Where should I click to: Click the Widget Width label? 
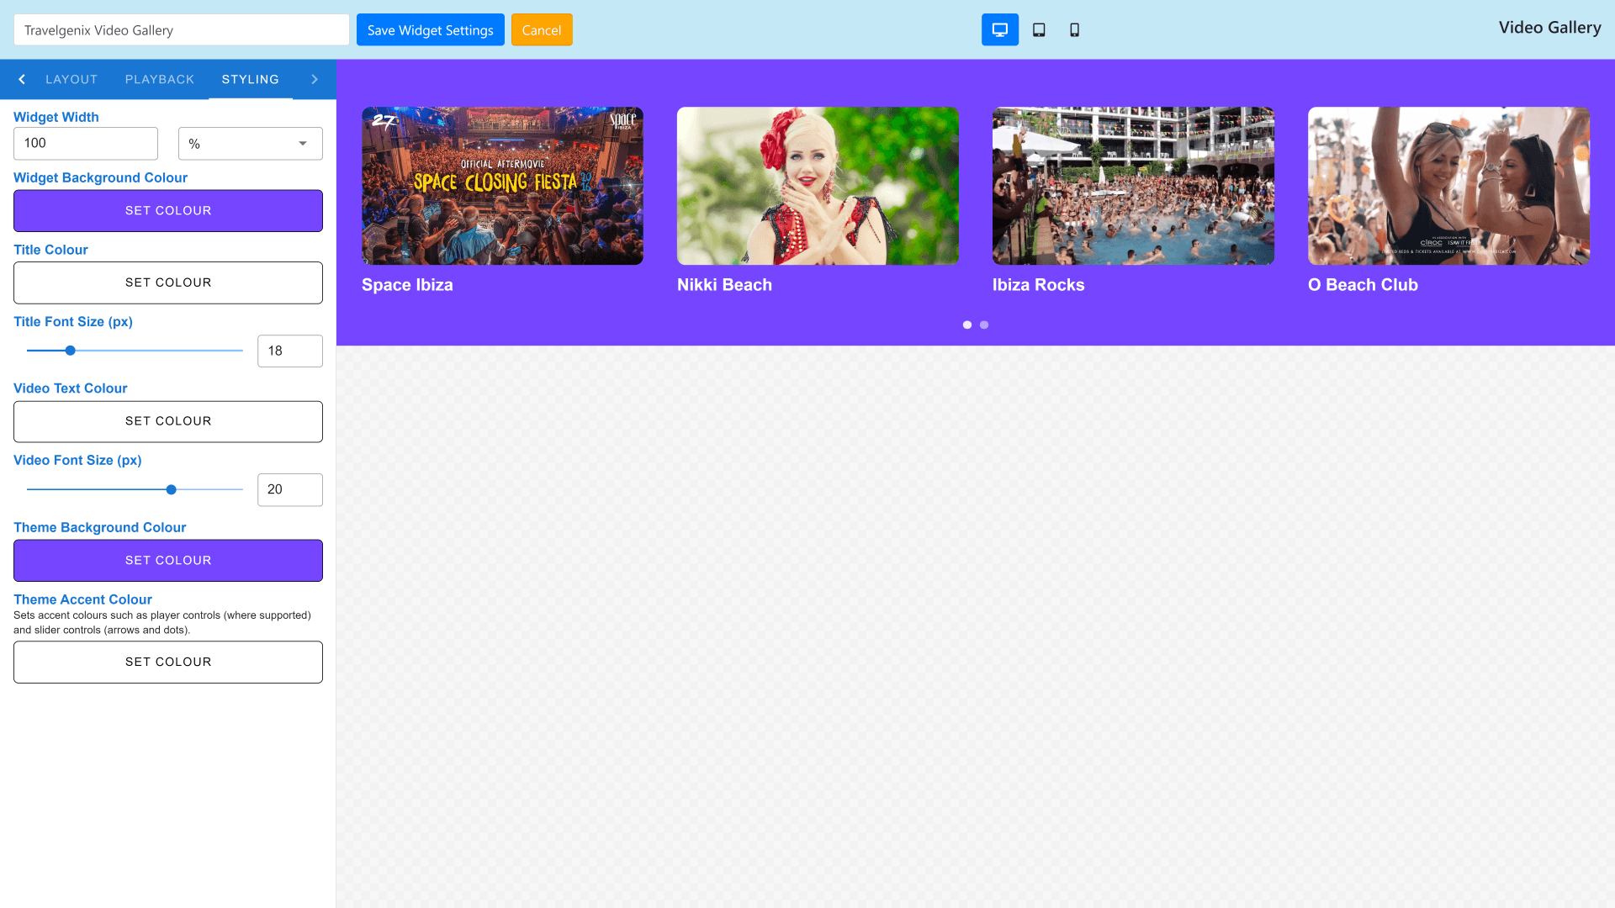pyautogui.click(x=56, y=117)
